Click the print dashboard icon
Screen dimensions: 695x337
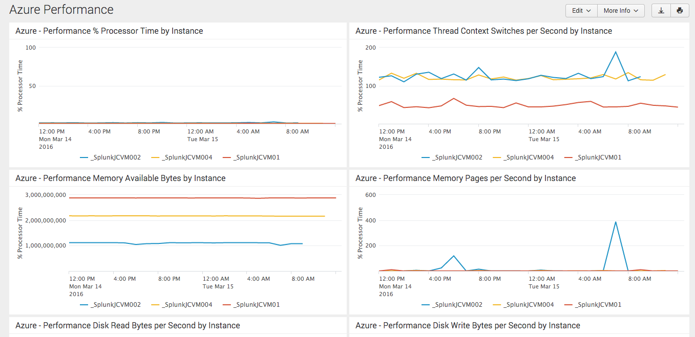click(x=680, y=11)
